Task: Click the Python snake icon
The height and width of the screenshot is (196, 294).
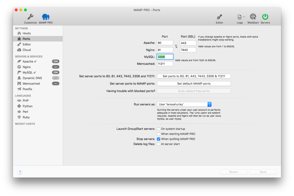Action: coord(19,106)
